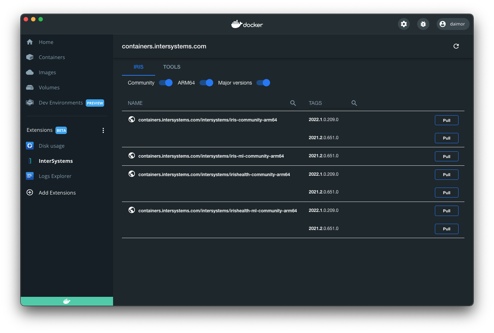
Task: Open the daimor account button
Action: [x=453, y=24]
